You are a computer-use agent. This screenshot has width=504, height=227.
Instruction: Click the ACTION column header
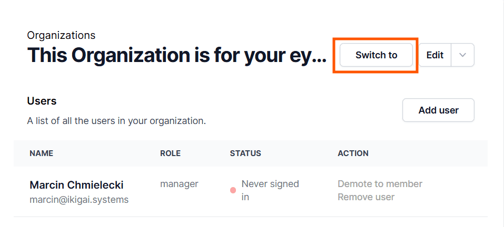353,153
